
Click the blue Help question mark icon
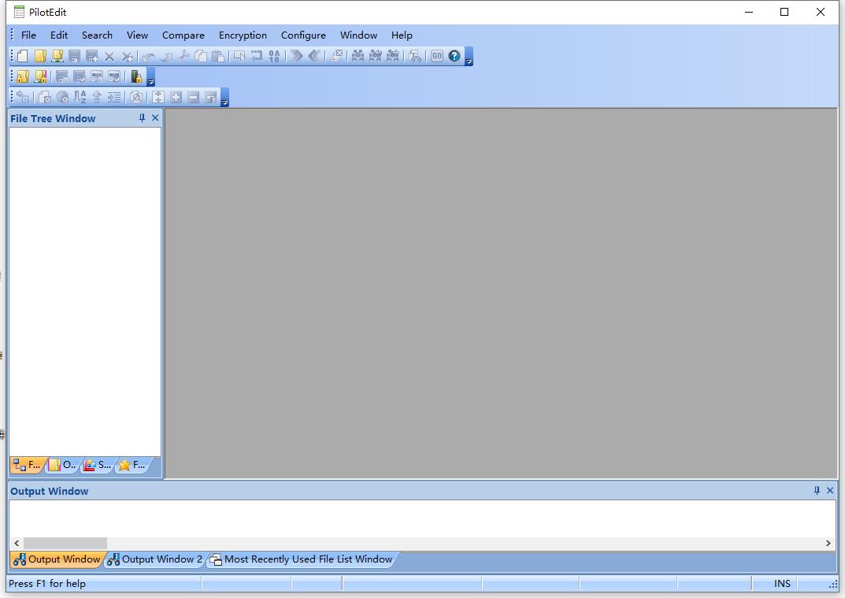(x=454, y=56)
